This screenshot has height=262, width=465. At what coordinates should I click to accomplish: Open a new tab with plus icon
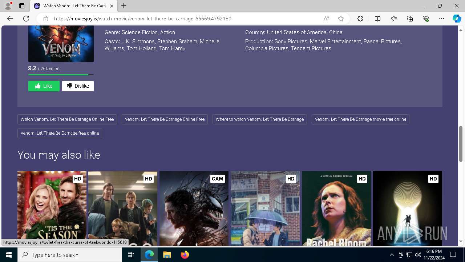tap(124, 6)
